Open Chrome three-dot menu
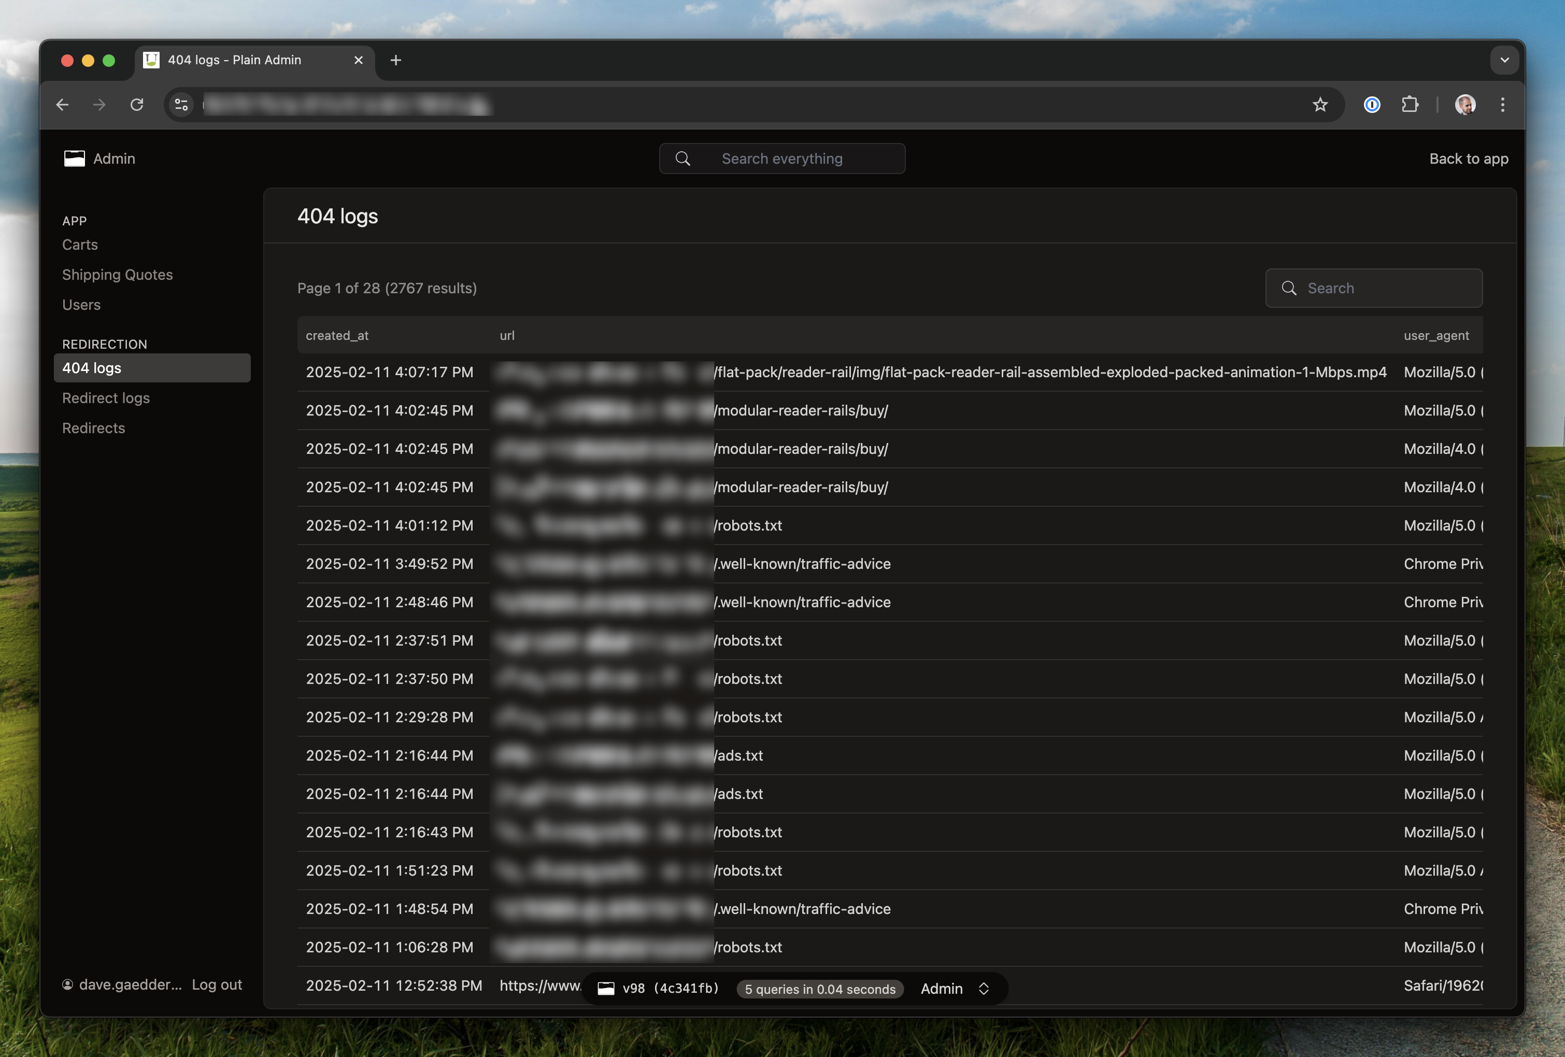1565x1057 pixels. (x=1502, y=104)
